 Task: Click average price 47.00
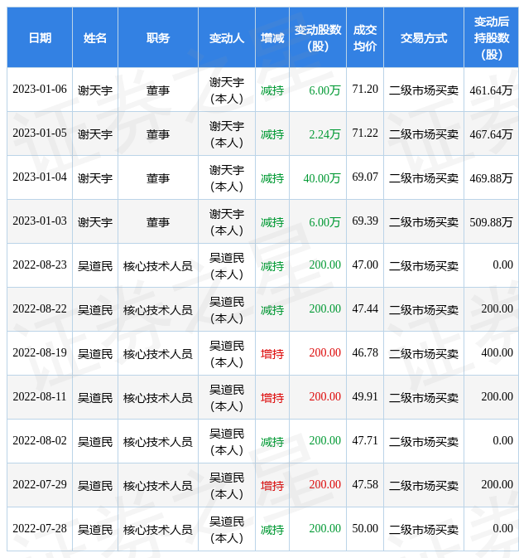coord(365,264)
